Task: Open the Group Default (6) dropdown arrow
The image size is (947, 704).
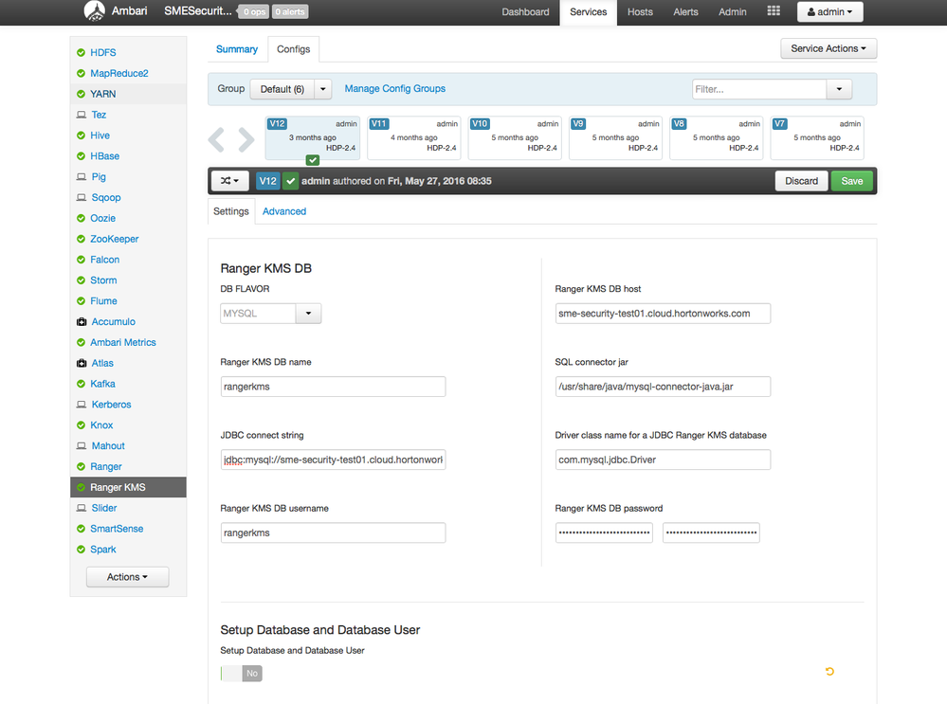Action: (x=323, y=89)
